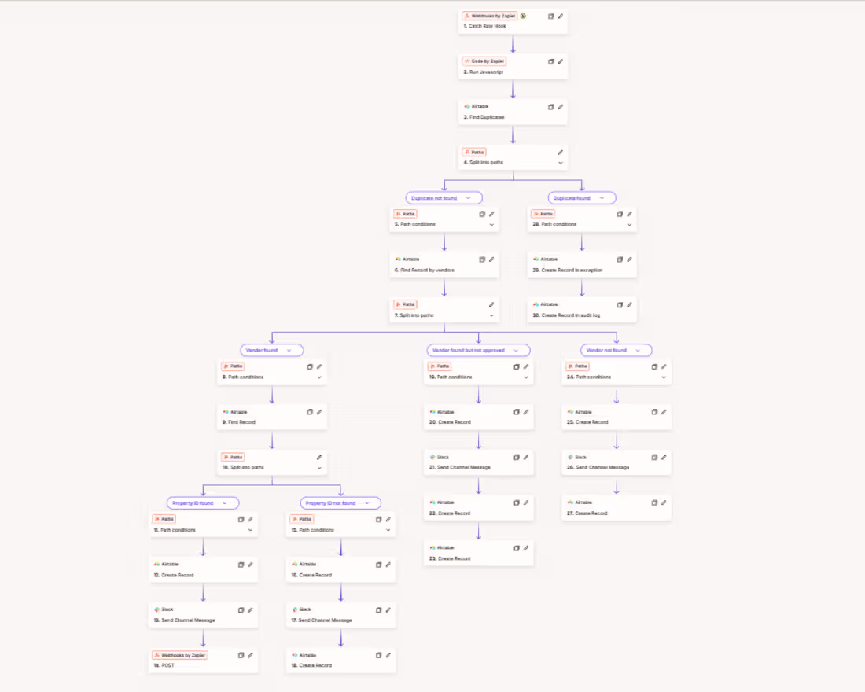The height and width of the screenshot is (692, 865).
Task: Edit step 7 Split into paths pencil icon
Action: click(x=491, y=304)
